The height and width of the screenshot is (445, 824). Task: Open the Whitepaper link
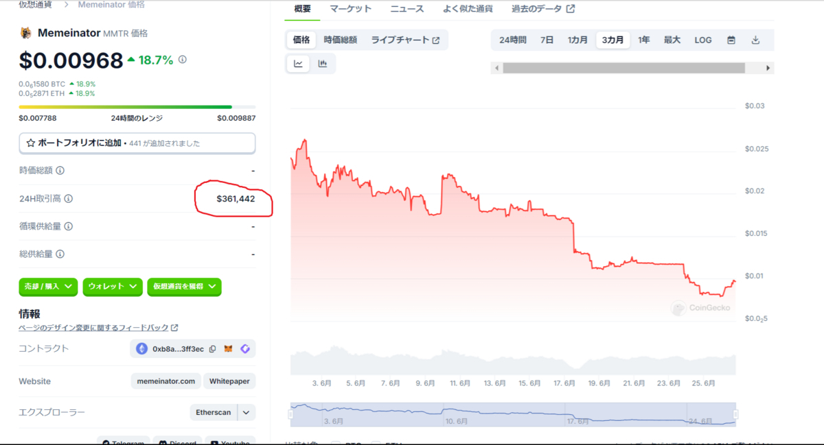point(229,381)
